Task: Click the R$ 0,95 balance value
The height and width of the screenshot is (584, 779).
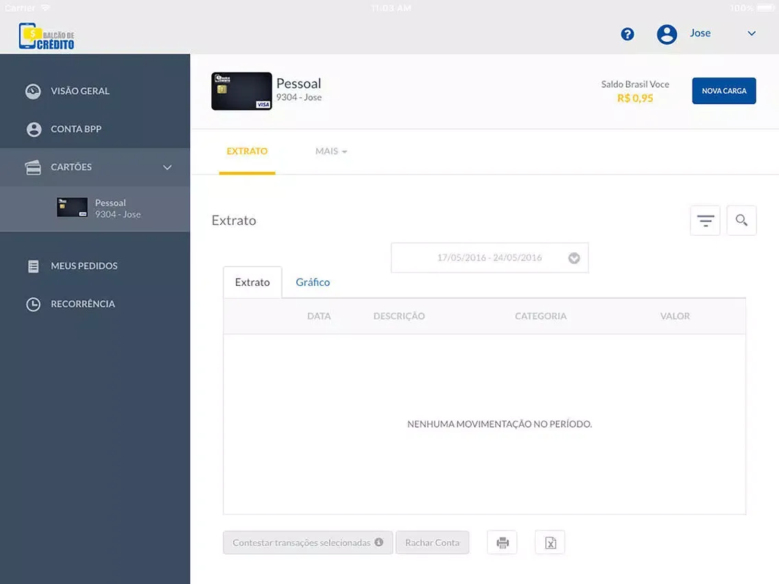Action: coord(635,98)
